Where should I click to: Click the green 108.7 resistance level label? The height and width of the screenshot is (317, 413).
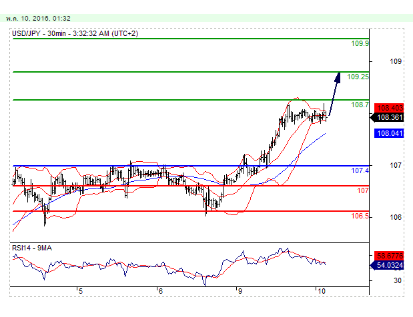click(x=360, y=105)
